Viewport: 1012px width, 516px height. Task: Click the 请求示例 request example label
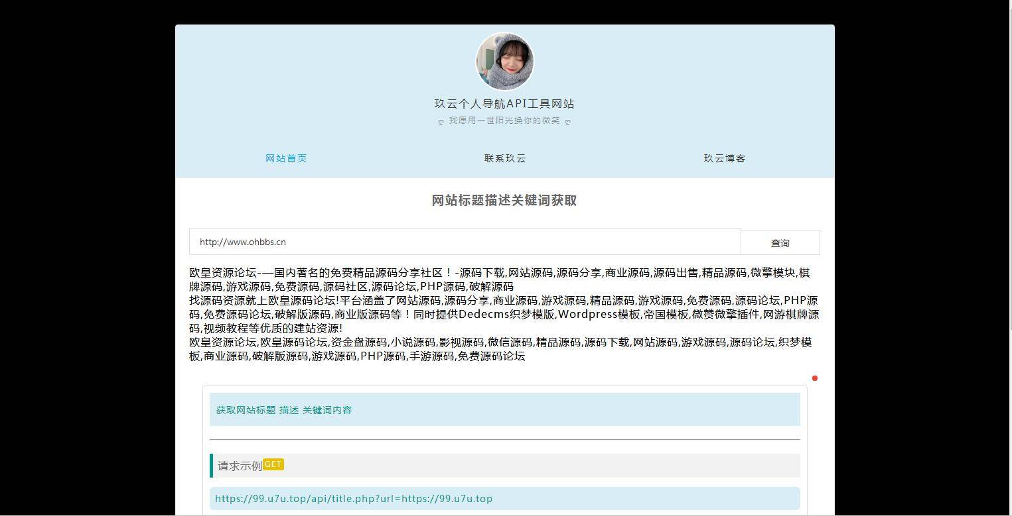(x=239, y=465)
